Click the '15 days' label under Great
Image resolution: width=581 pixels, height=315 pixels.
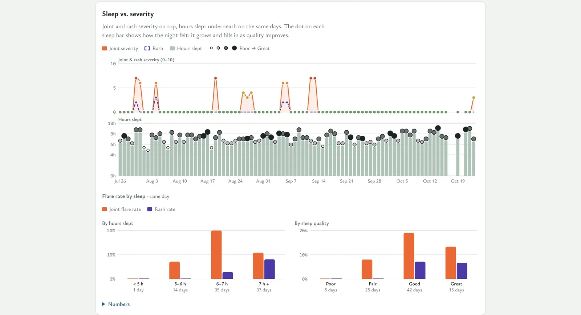pos(456,290)
